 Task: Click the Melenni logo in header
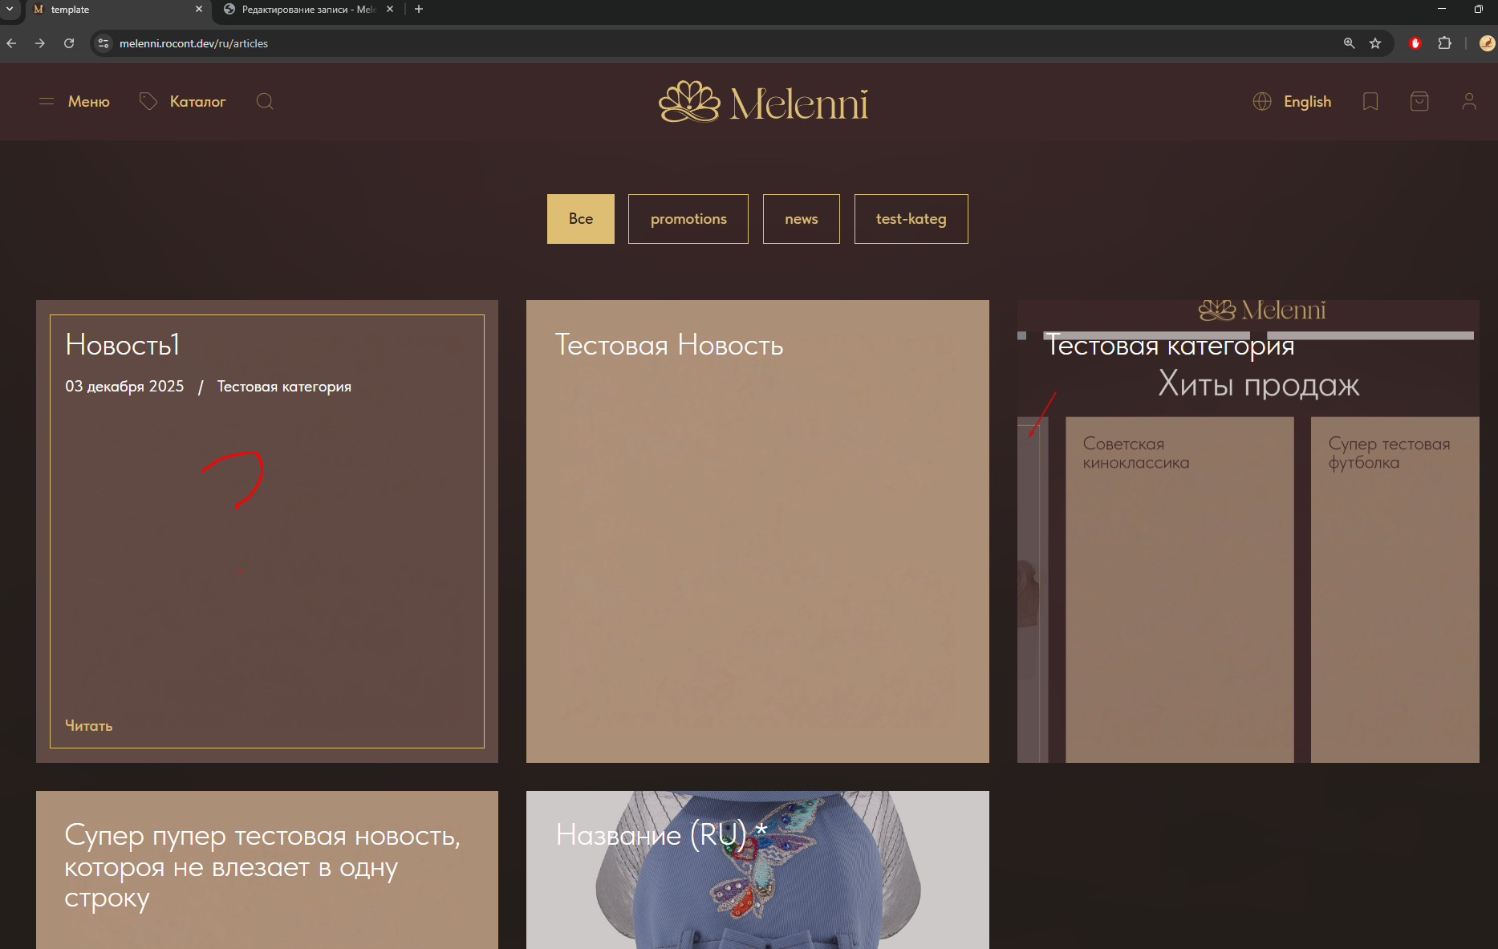click(763, 103)
